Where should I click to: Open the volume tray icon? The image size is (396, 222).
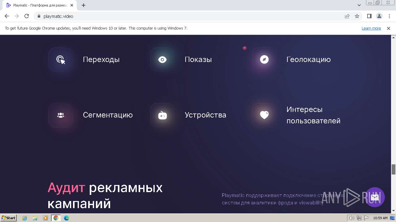(x=352, y=218)
